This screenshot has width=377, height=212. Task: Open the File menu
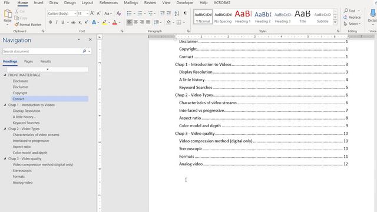click(6, 2)
